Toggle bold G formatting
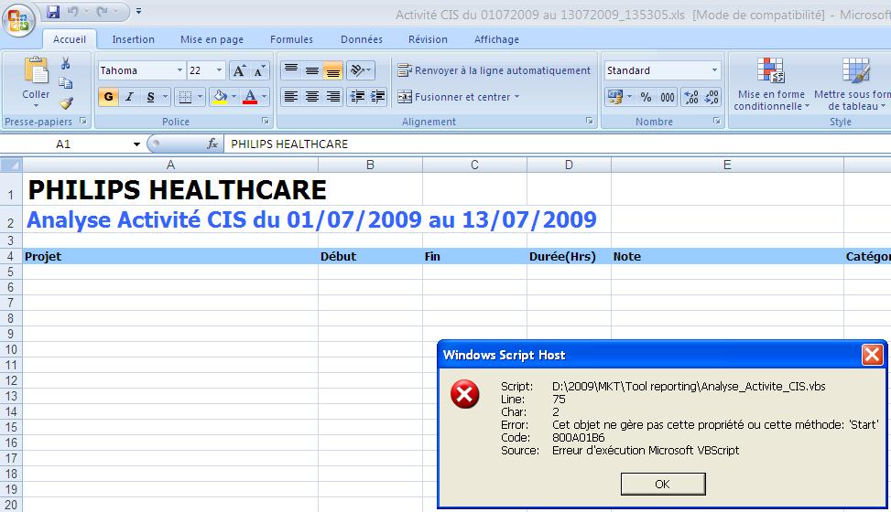891x512 pixels. pyautogui.click(x=108, y=97)
